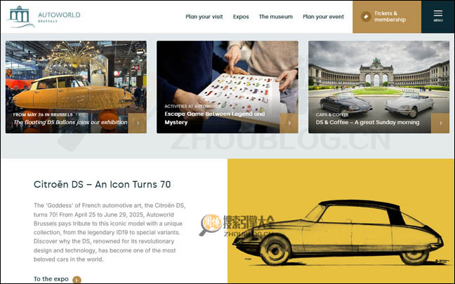The width and height of the screenshot is (455, 284).
Task: Follow the To the expo link
Action: point(51,279)
